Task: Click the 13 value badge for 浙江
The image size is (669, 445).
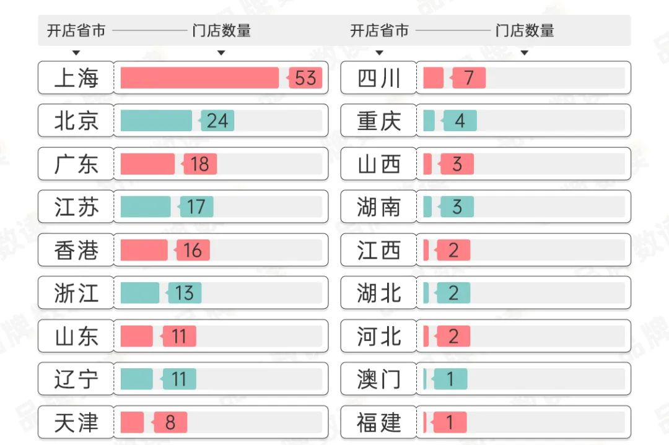Action: [x=184, y=293]
